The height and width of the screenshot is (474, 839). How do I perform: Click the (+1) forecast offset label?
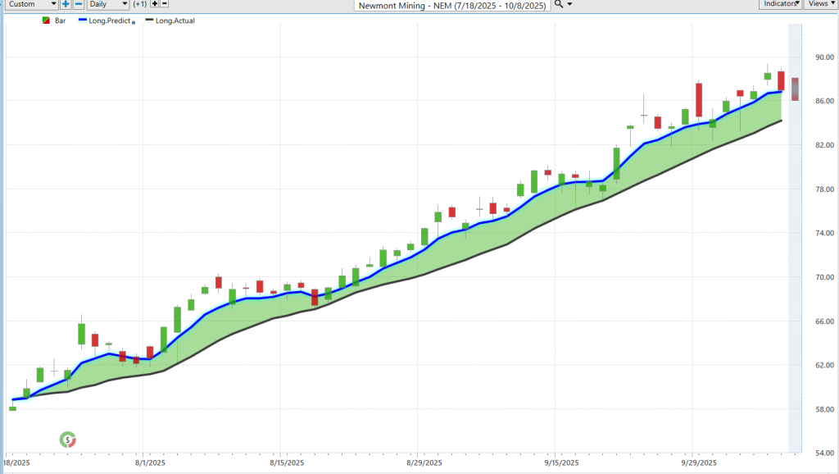click(139, 4)
